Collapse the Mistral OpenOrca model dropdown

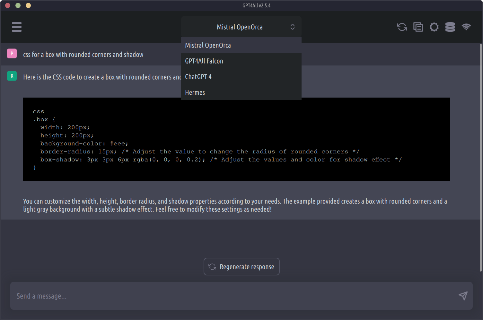pyautogui.click(x=241, y=27)
